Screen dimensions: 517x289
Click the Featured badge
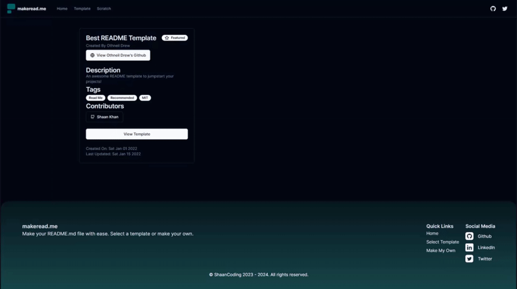[175, 38]
